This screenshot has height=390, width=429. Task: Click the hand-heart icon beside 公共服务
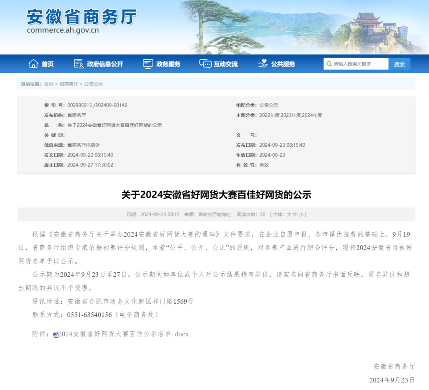(x=263, y=64)
